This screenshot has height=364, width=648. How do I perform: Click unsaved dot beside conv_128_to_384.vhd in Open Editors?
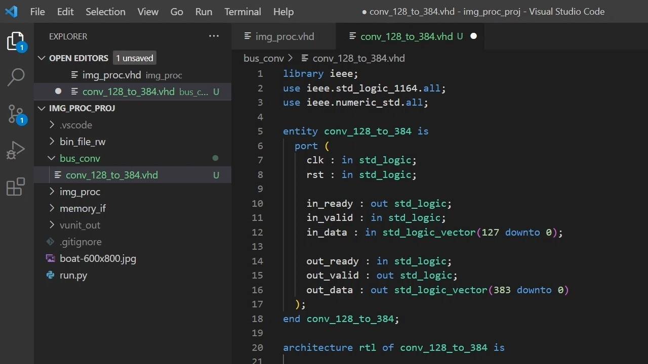coord(58,92)
